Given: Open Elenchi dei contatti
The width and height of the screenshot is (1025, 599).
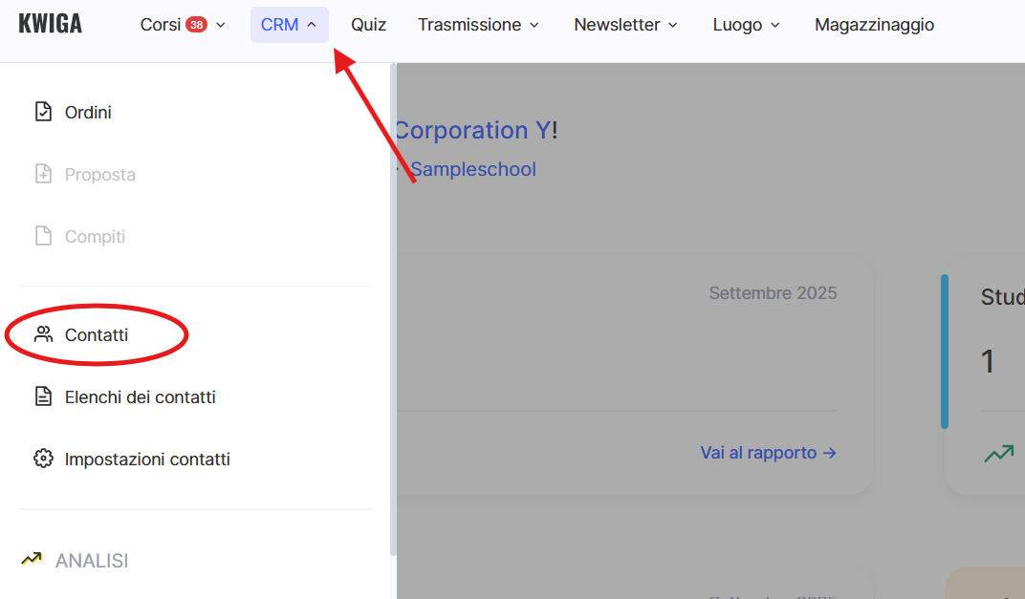Looking at the screenshot, I should (140, 397).
